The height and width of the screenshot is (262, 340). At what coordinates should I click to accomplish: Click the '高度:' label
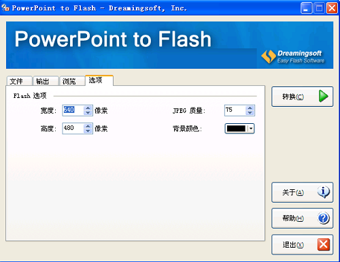click(x=48, y=129)
